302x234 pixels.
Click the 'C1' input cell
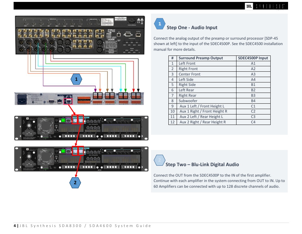coord(253,106)
